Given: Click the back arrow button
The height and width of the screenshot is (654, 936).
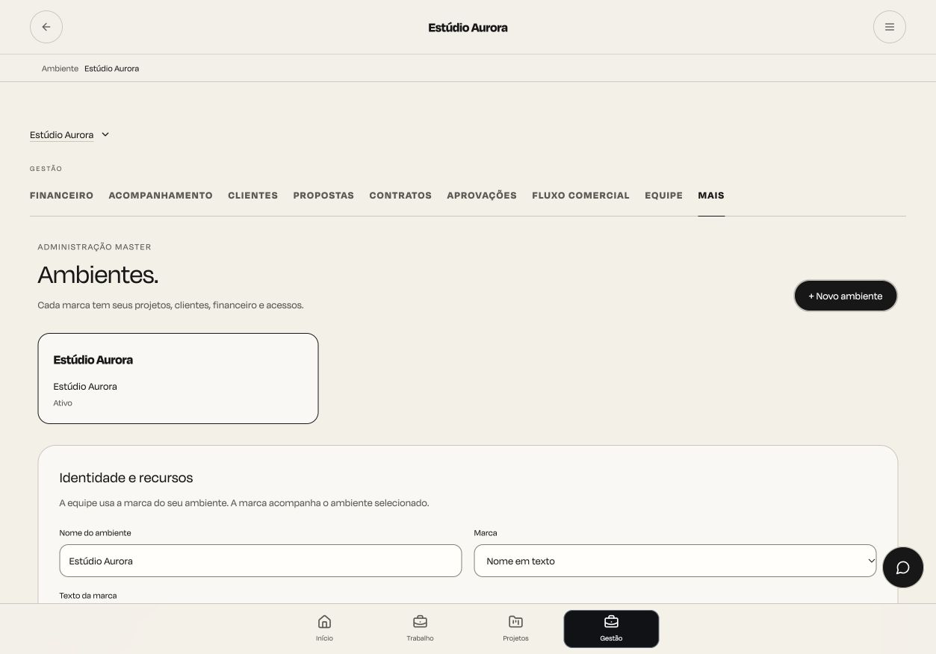Looking at the screenshot, I should pos(46,27).
